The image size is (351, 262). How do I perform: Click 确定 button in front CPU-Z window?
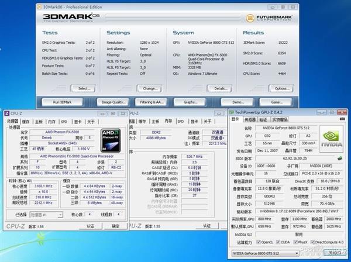(x=115, y=226)
